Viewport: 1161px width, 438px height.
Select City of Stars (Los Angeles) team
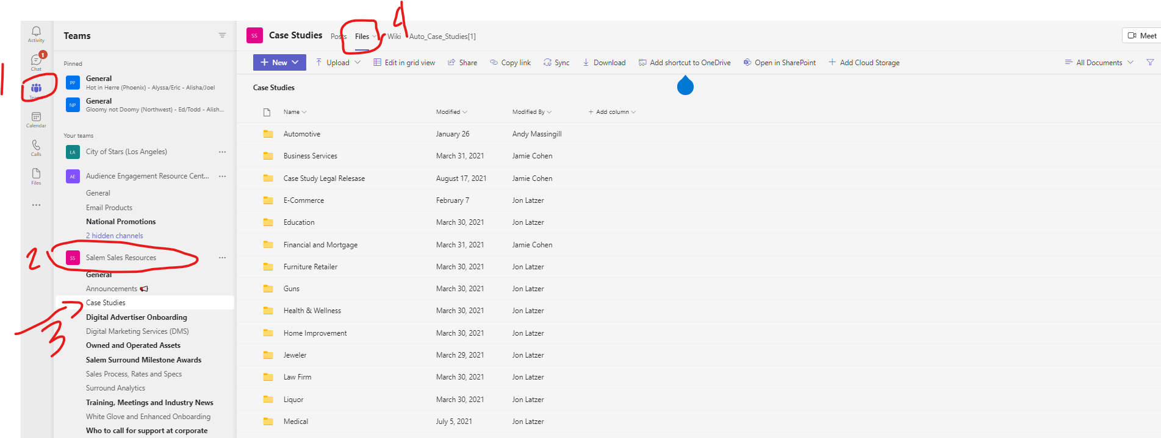coord(126,152)
